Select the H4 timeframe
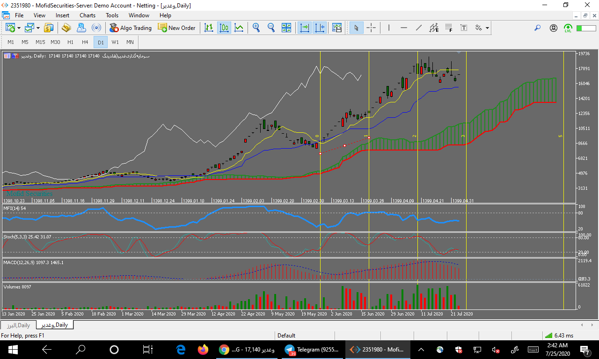The width and height of the screenshot is (599, 359). (x=85, y=42)
